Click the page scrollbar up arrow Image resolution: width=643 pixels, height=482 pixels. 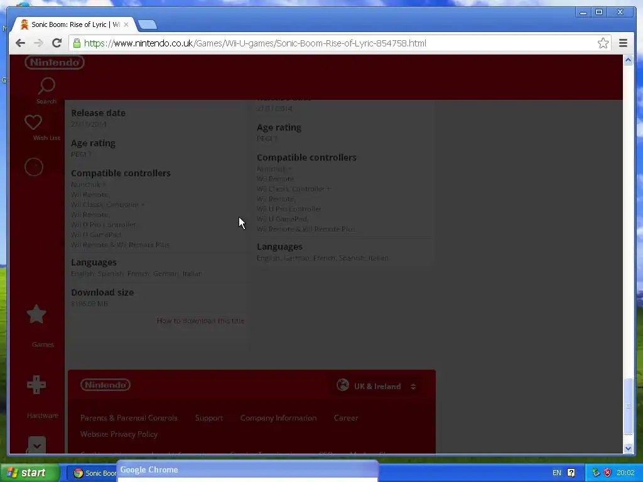click(x=628, y=60)
